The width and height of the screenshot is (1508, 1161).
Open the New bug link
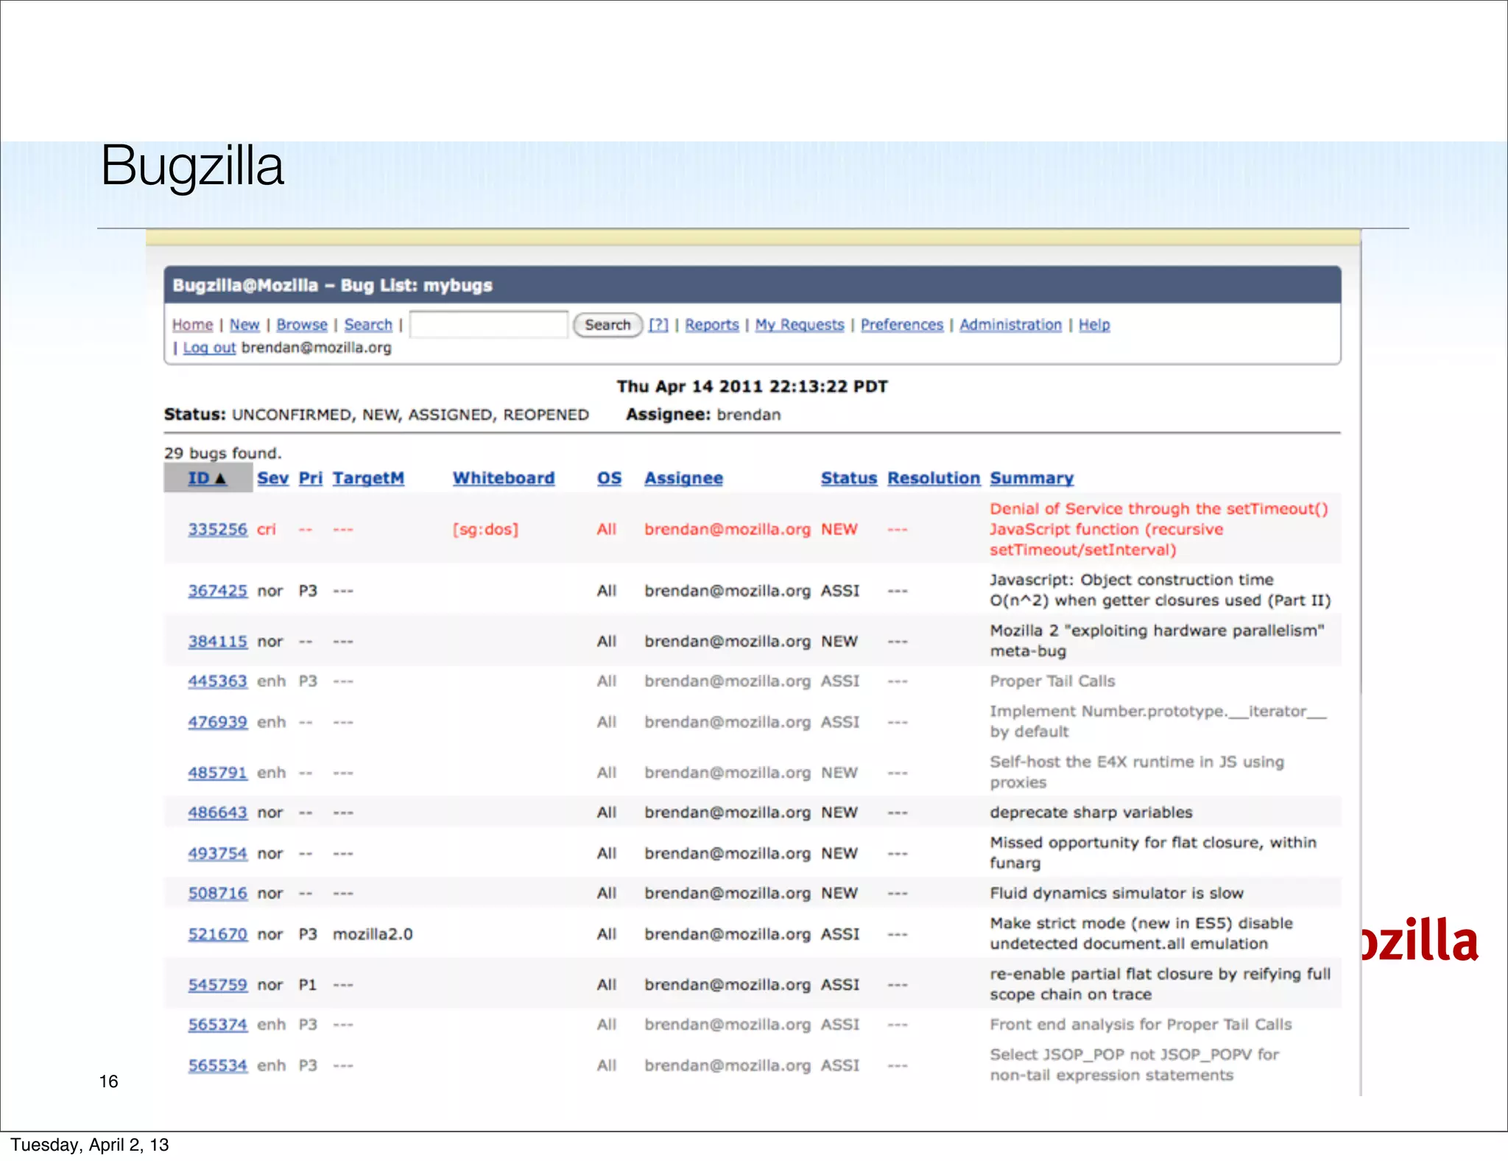[244, 325]
